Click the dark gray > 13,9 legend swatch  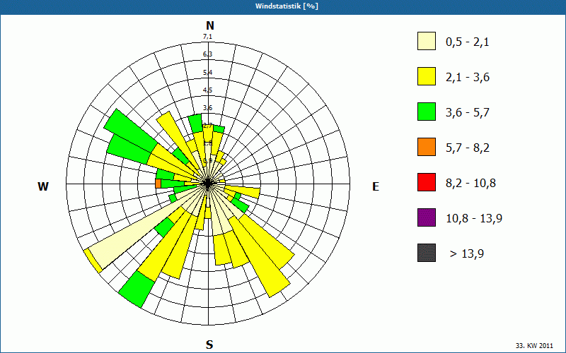(427, 253)
